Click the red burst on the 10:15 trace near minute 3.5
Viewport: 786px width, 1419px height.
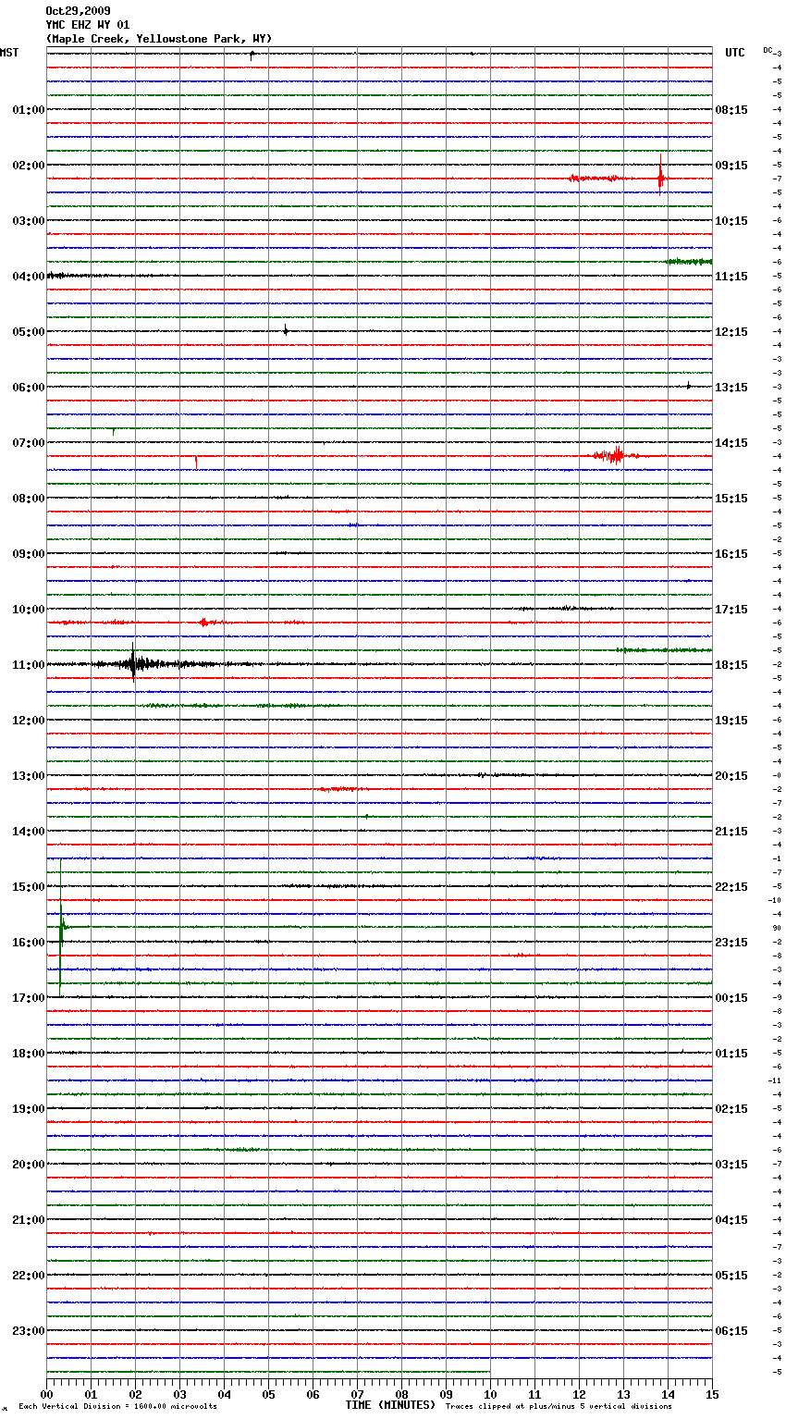point(205,623)
